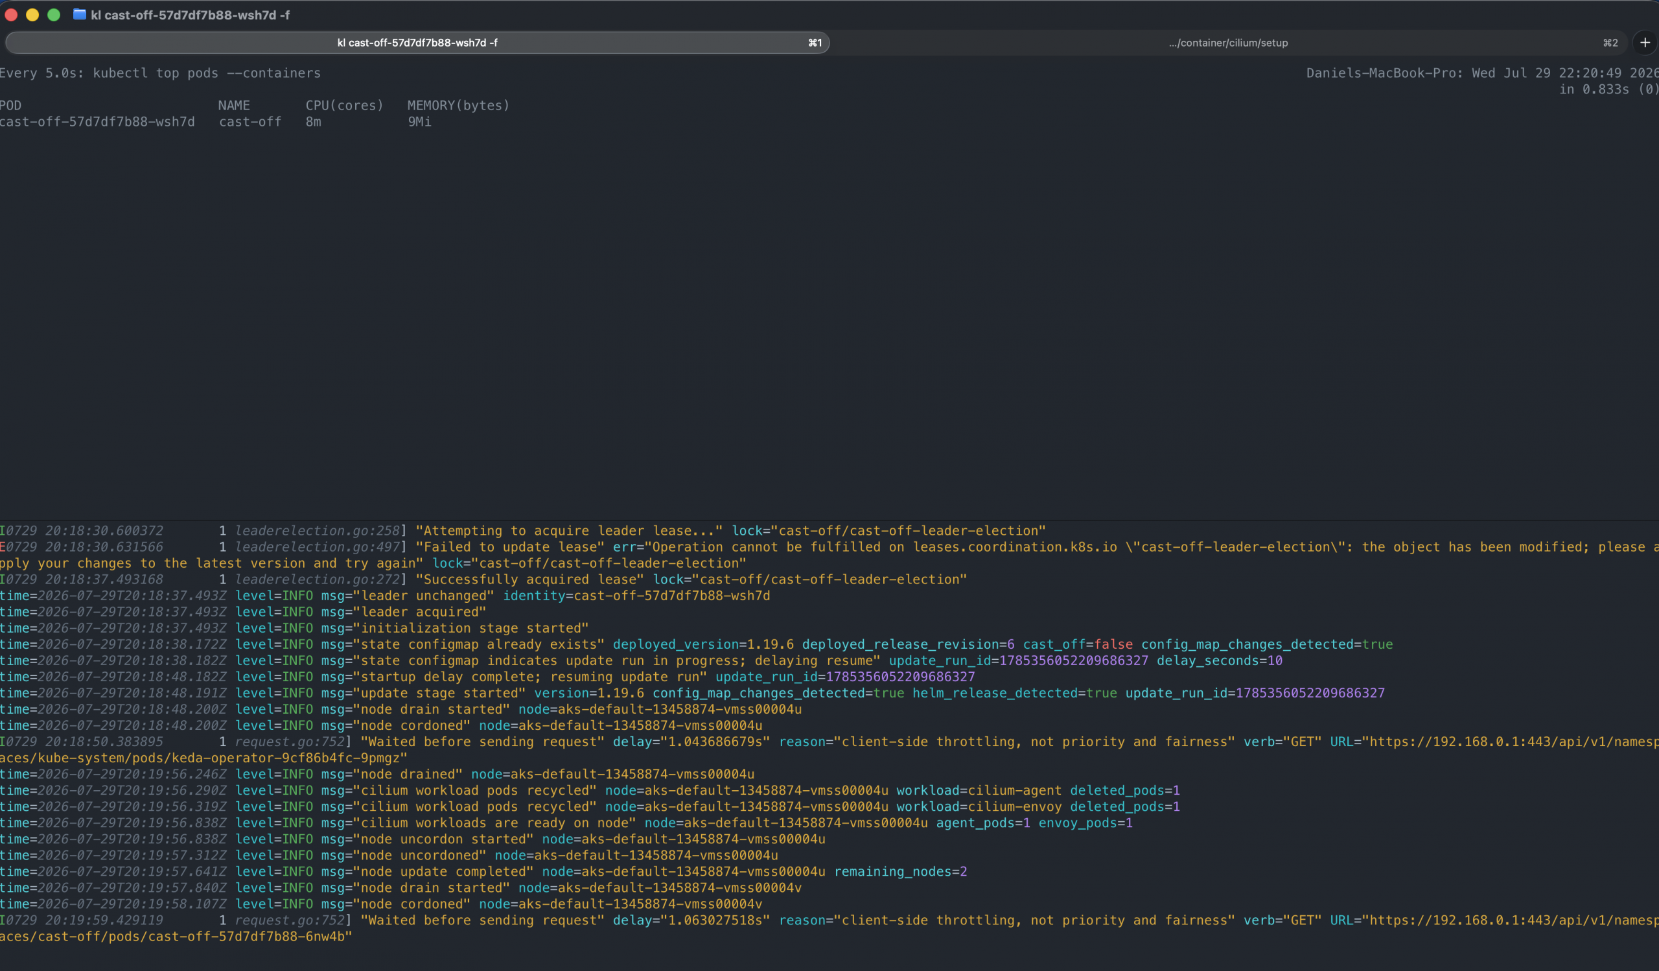The image size is (1659, 971).
Task: Maximize the window with the green button
Action: (x=54, y=14)
